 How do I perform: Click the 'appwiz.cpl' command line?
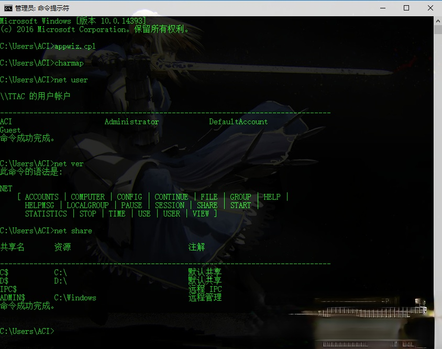click(x=48, y=46)
